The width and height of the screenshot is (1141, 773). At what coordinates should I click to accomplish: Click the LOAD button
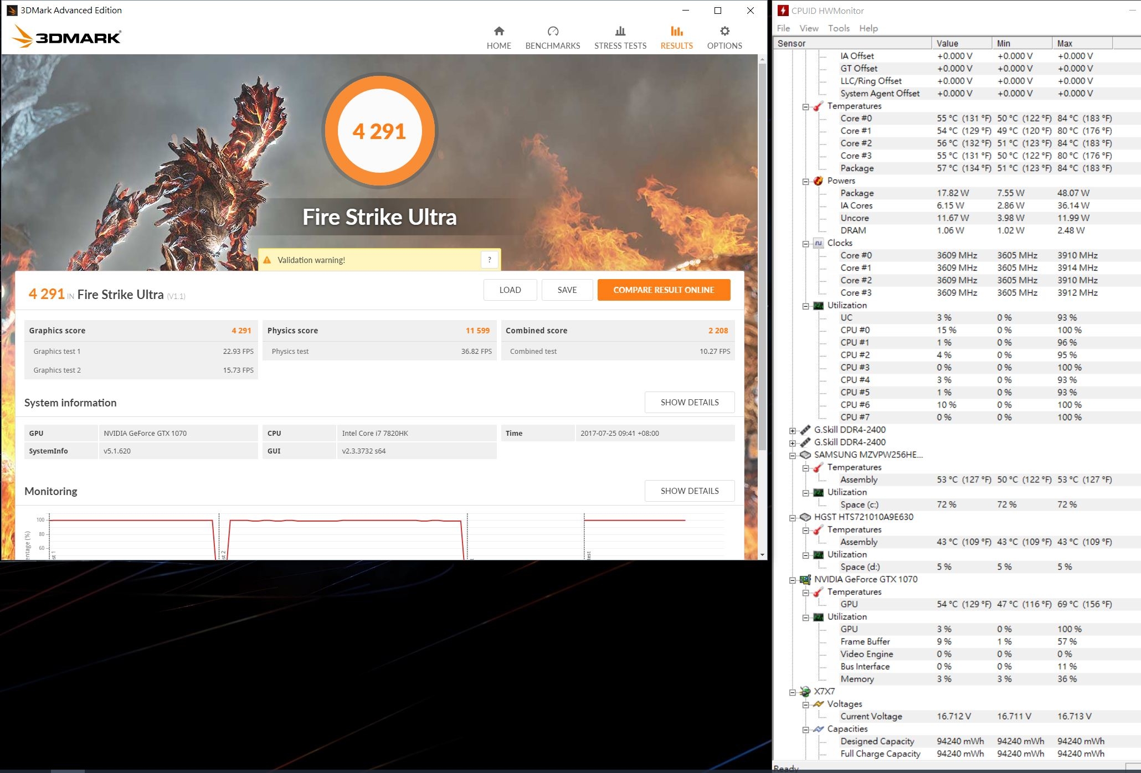510,290
